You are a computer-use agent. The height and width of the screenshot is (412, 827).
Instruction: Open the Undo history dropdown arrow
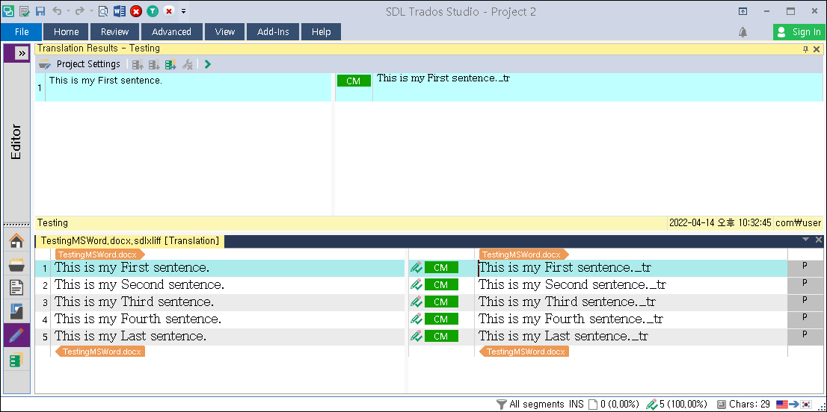tap(68, 11)
